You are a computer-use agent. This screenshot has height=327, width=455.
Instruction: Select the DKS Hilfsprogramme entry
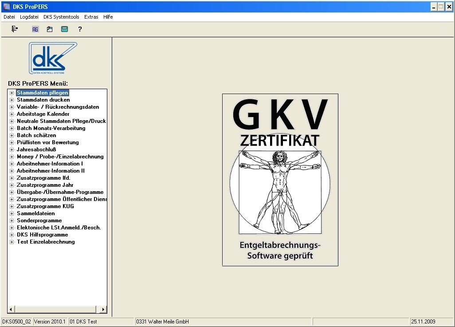click(43, 235)
